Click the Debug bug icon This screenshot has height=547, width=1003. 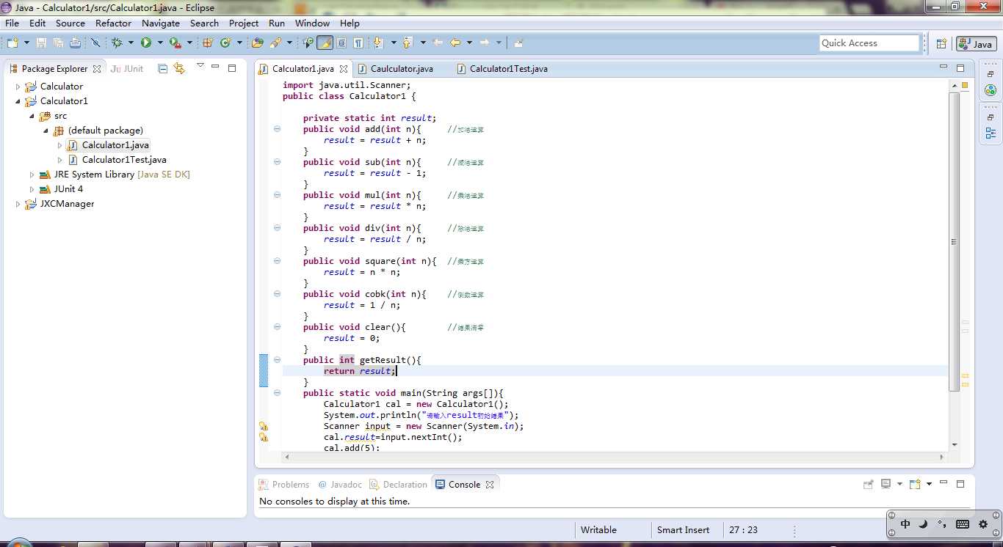[x=117, y=43]
